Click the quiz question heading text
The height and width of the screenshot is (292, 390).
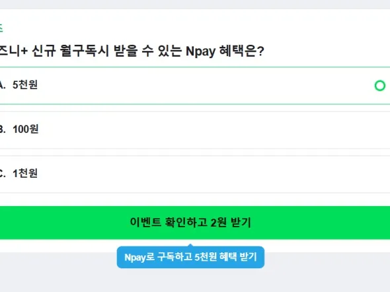[x=132, y=51]
